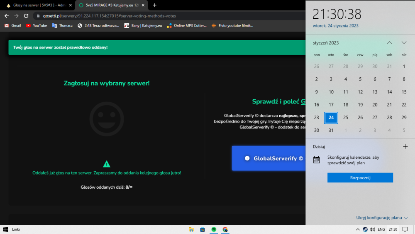The image size is (415, 234).
Task: Select January 8 in calendar
Action: coord(404,79)
